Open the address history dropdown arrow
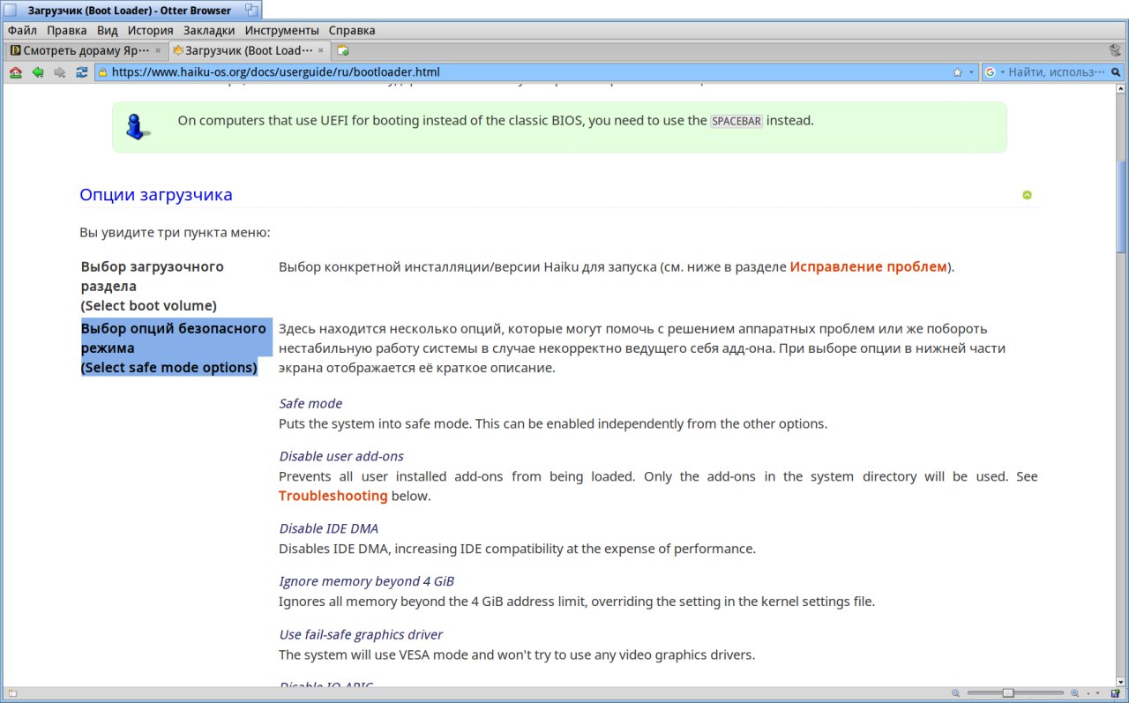 pyautogui.click(x=972, y=72)
